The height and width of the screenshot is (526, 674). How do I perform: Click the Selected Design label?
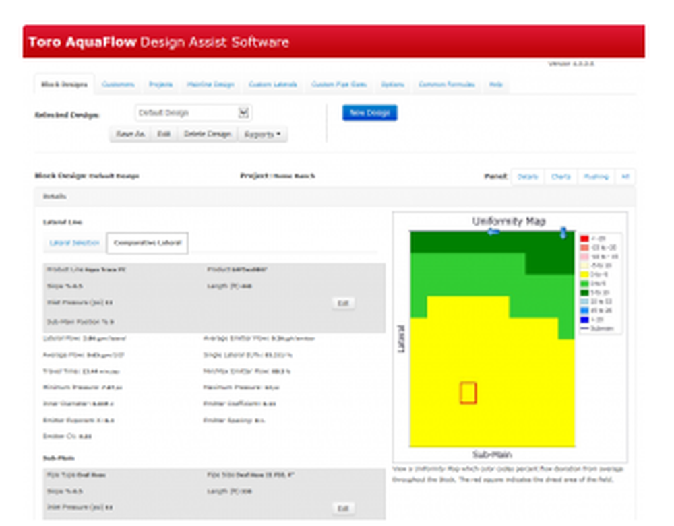67,115
